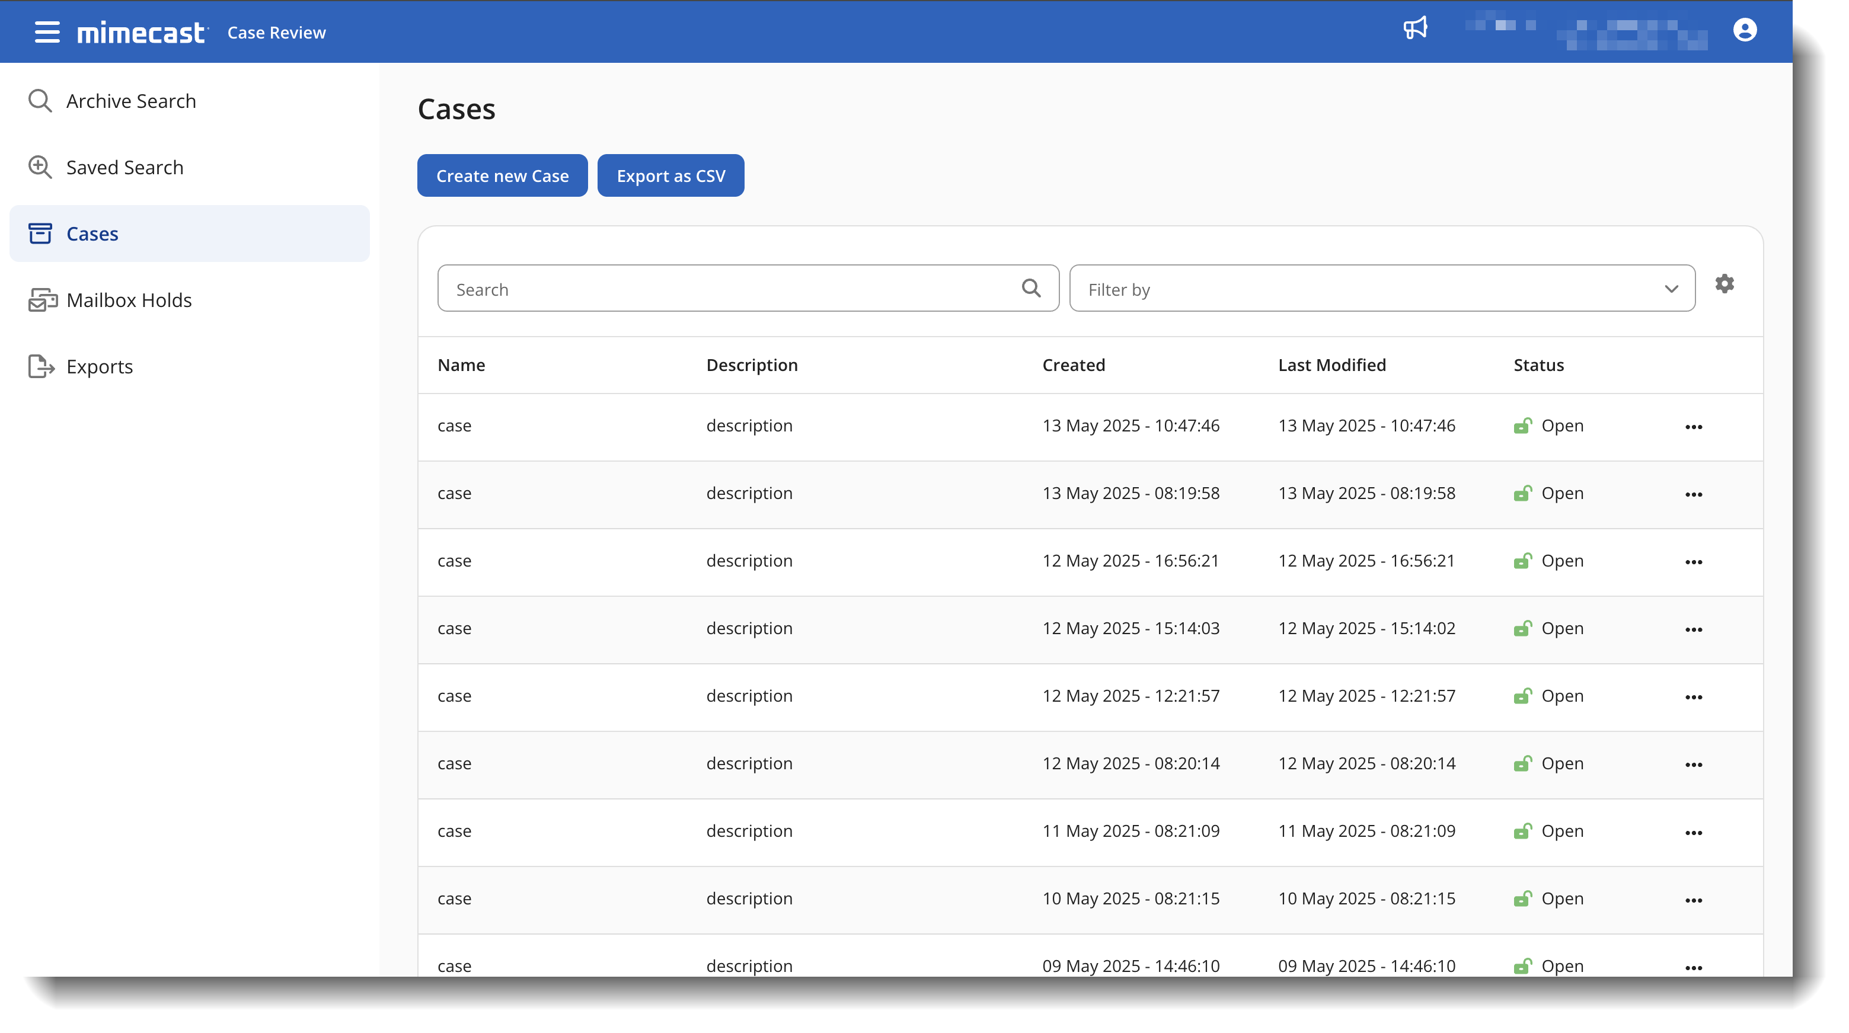
Task: Click the table settings gear icon
Action: pyautogui.click(x=1724, y=284)
